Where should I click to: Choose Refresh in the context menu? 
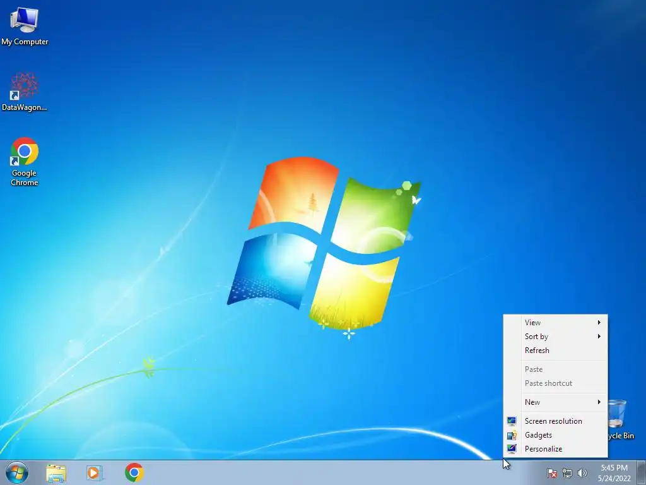tap(555, 350)
